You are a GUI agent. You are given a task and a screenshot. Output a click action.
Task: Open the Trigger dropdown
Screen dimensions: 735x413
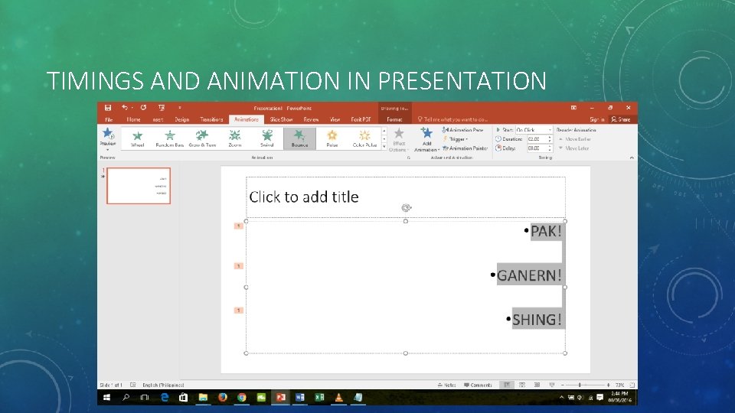[x=455, y=139]
